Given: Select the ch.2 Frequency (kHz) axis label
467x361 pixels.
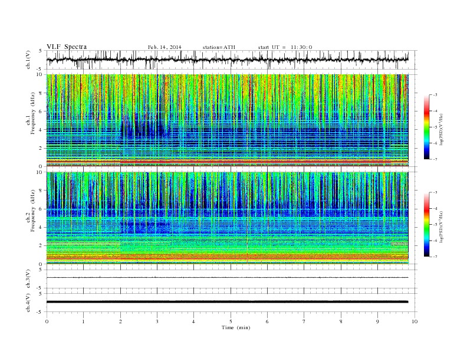Looking at the screenshot, I should pyautogui.click(x=31, y=211).
